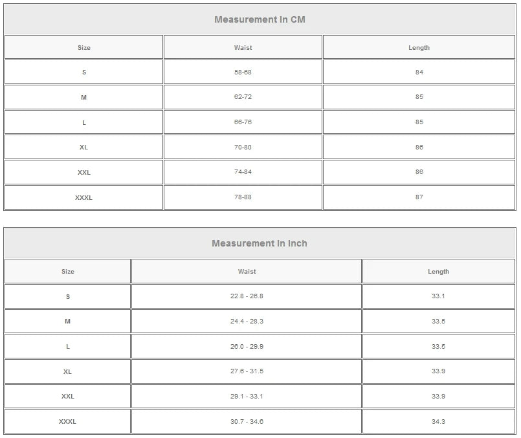This screenshot has width=521, height=438.
Task: Click the length value 84
Action: (419, 72)
